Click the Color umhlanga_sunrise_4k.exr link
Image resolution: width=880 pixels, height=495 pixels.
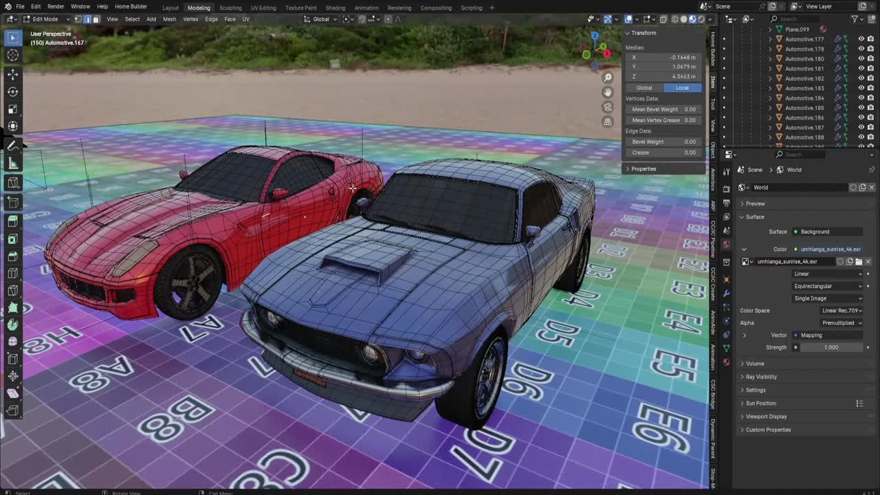click(828, 250)
